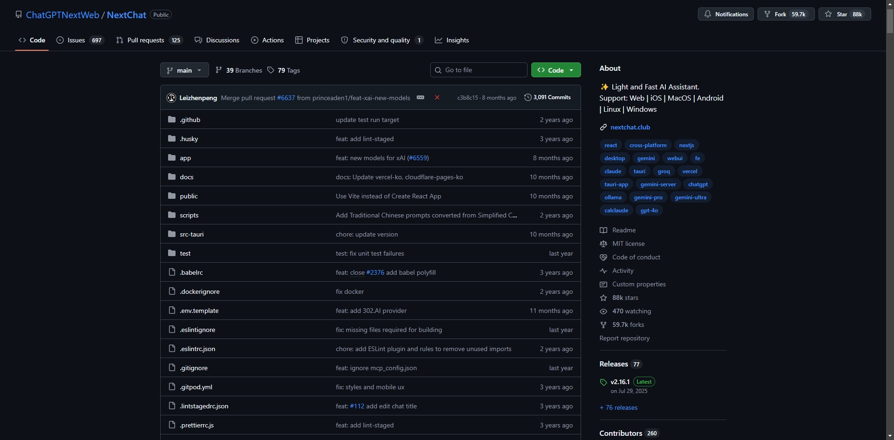Image resolution: width=894 pixels, height=440 pixels.
Task: Open the Code tab
Action: [x=32, y=40]
